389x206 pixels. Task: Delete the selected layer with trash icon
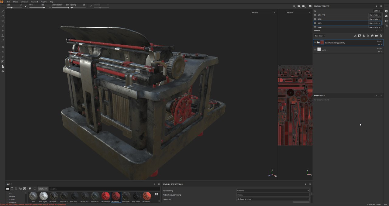coord(381,36)
